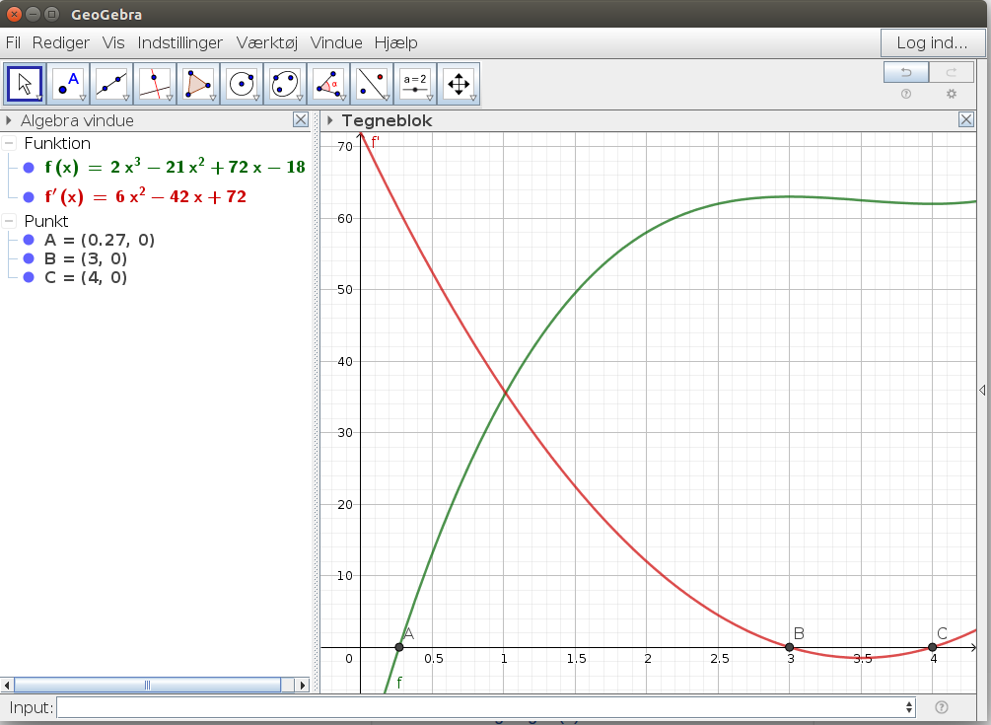Open Polygon tool dropdown arrow
The height and width of the screenshot is (725, 991).
pyautogui.click(x=213, y=98)
